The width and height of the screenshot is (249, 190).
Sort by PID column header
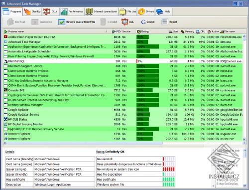click(x=117, y=31)
